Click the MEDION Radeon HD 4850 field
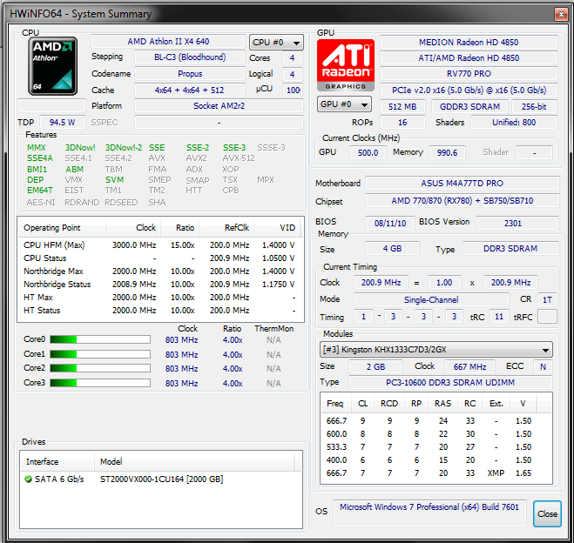Image resolution: width=574 pixels, height=543 pixels. click(x=469, y=43)
